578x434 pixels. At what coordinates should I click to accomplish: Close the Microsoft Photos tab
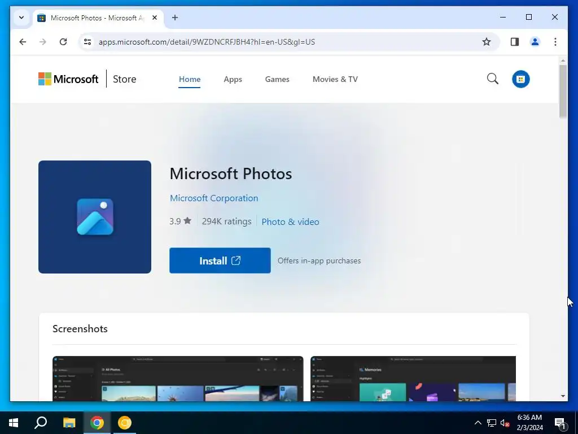click(x=155, y=18)
